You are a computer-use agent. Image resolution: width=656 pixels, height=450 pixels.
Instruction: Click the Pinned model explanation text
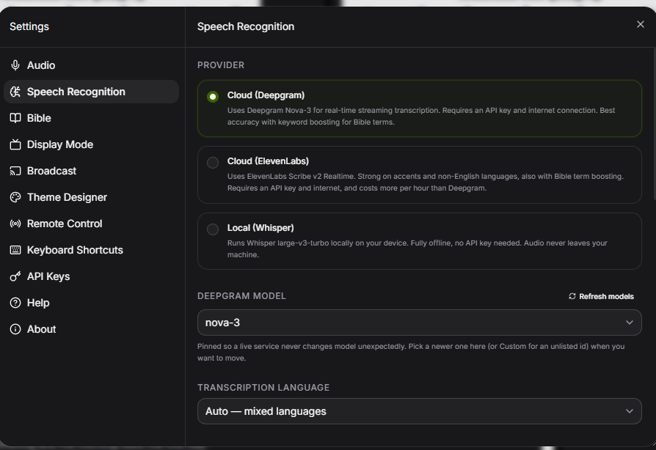click(411, 353)
